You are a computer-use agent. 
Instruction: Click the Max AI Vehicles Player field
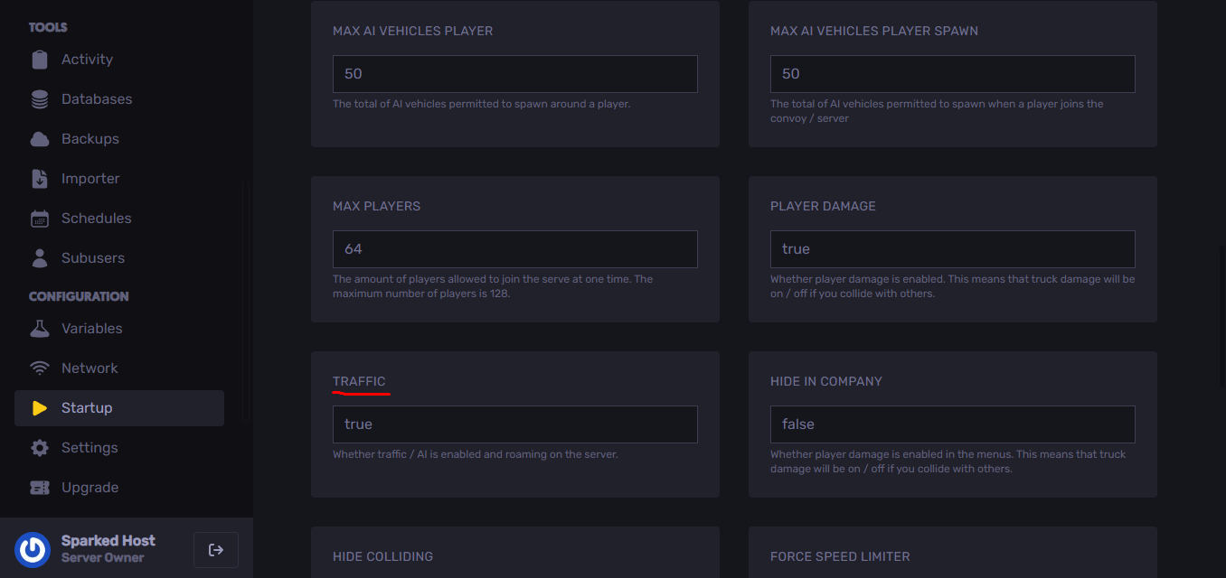(x=515, y=74)
